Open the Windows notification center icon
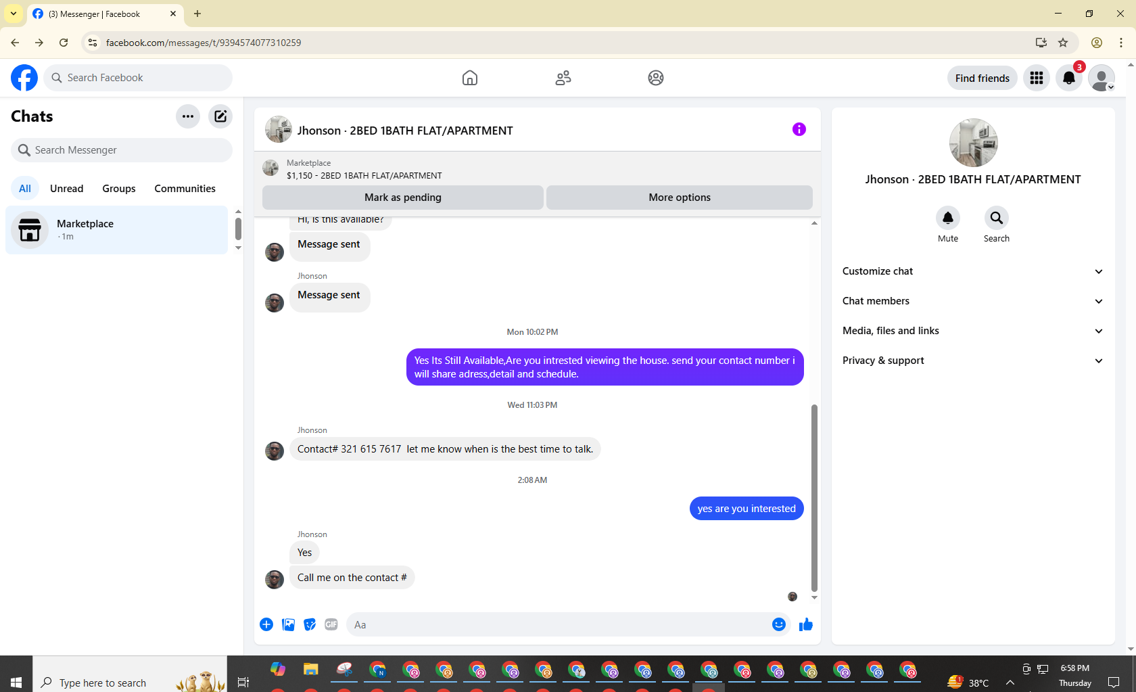Screen dimensions: 1136x692 tap(1114, 683)
